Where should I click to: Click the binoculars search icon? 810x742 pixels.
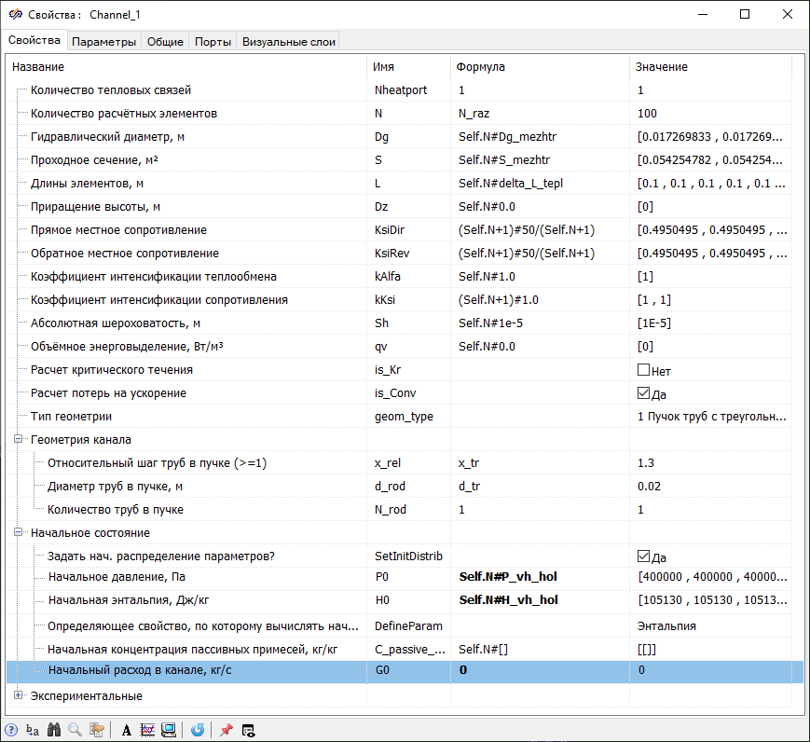(54, 730)
